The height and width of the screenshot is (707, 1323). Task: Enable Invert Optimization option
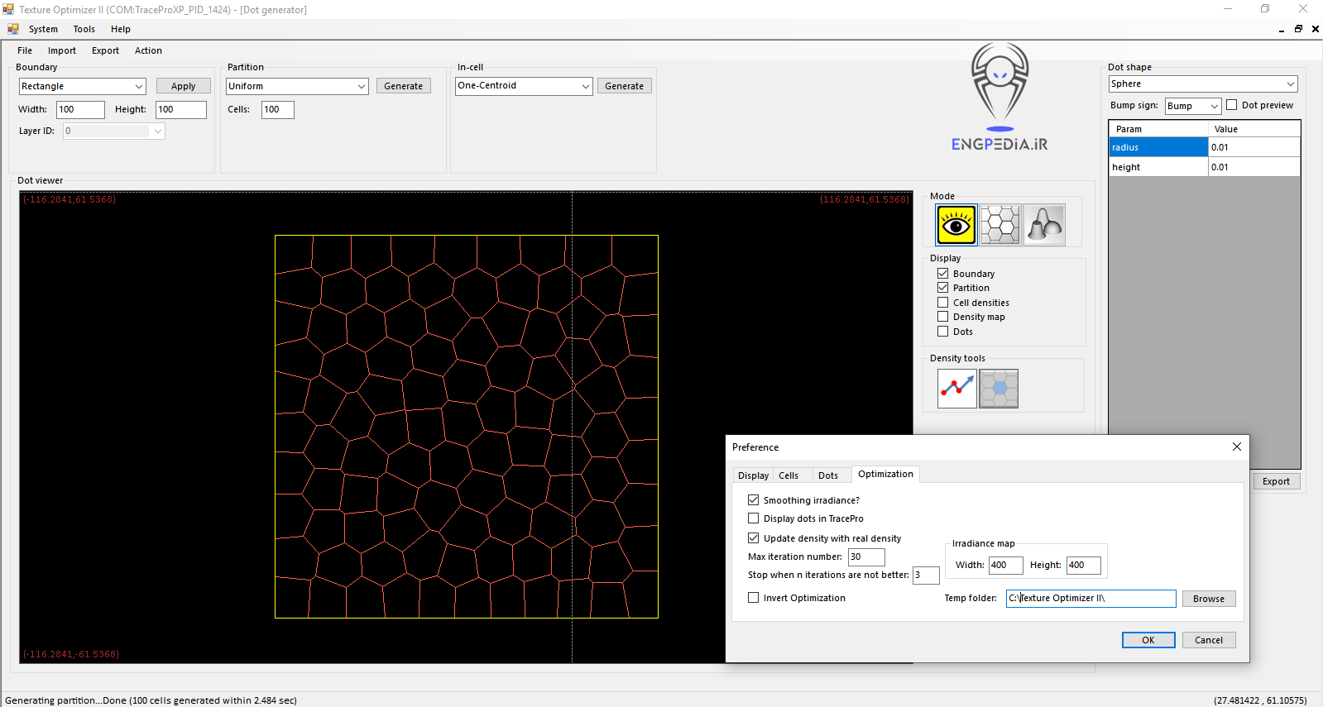753,598
